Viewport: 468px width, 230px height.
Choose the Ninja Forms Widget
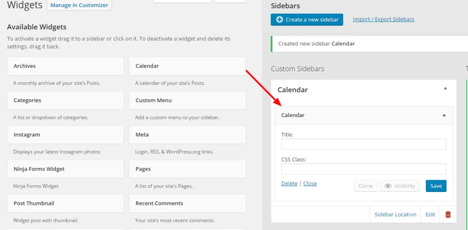coord(65,169)
